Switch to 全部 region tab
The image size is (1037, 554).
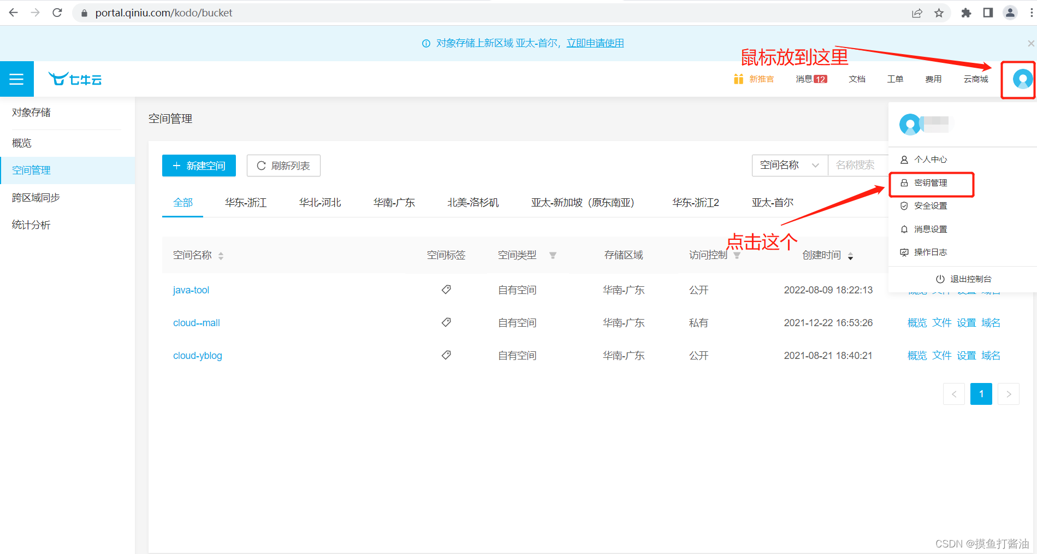tap(183, 203)
